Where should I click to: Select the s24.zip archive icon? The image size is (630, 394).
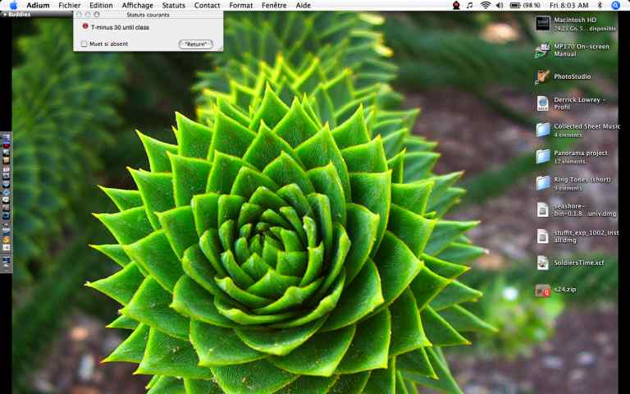pos(542,290)
